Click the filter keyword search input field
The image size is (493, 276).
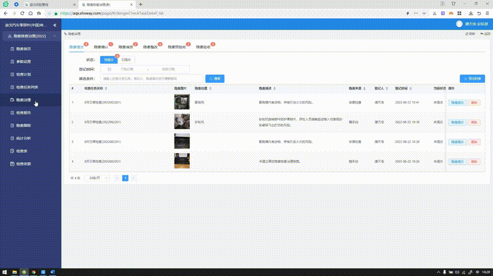pos(151,78)
